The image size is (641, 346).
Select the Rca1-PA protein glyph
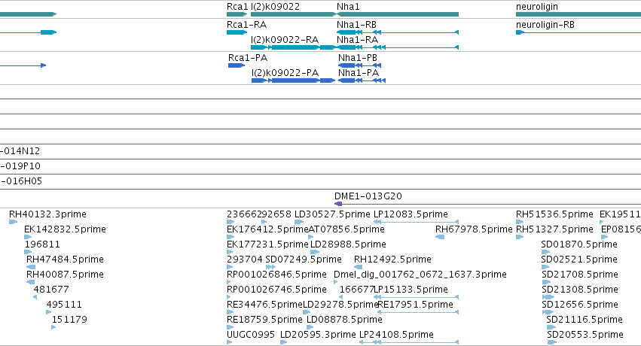[x=237, y=65]
